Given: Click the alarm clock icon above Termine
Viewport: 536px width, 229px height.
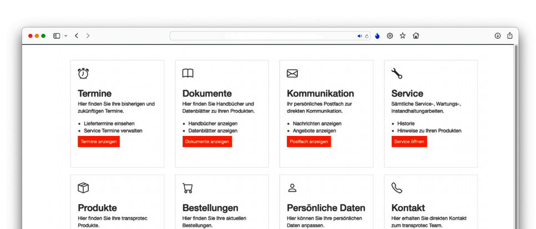Looking at the screenshot, I should (83, 74).
